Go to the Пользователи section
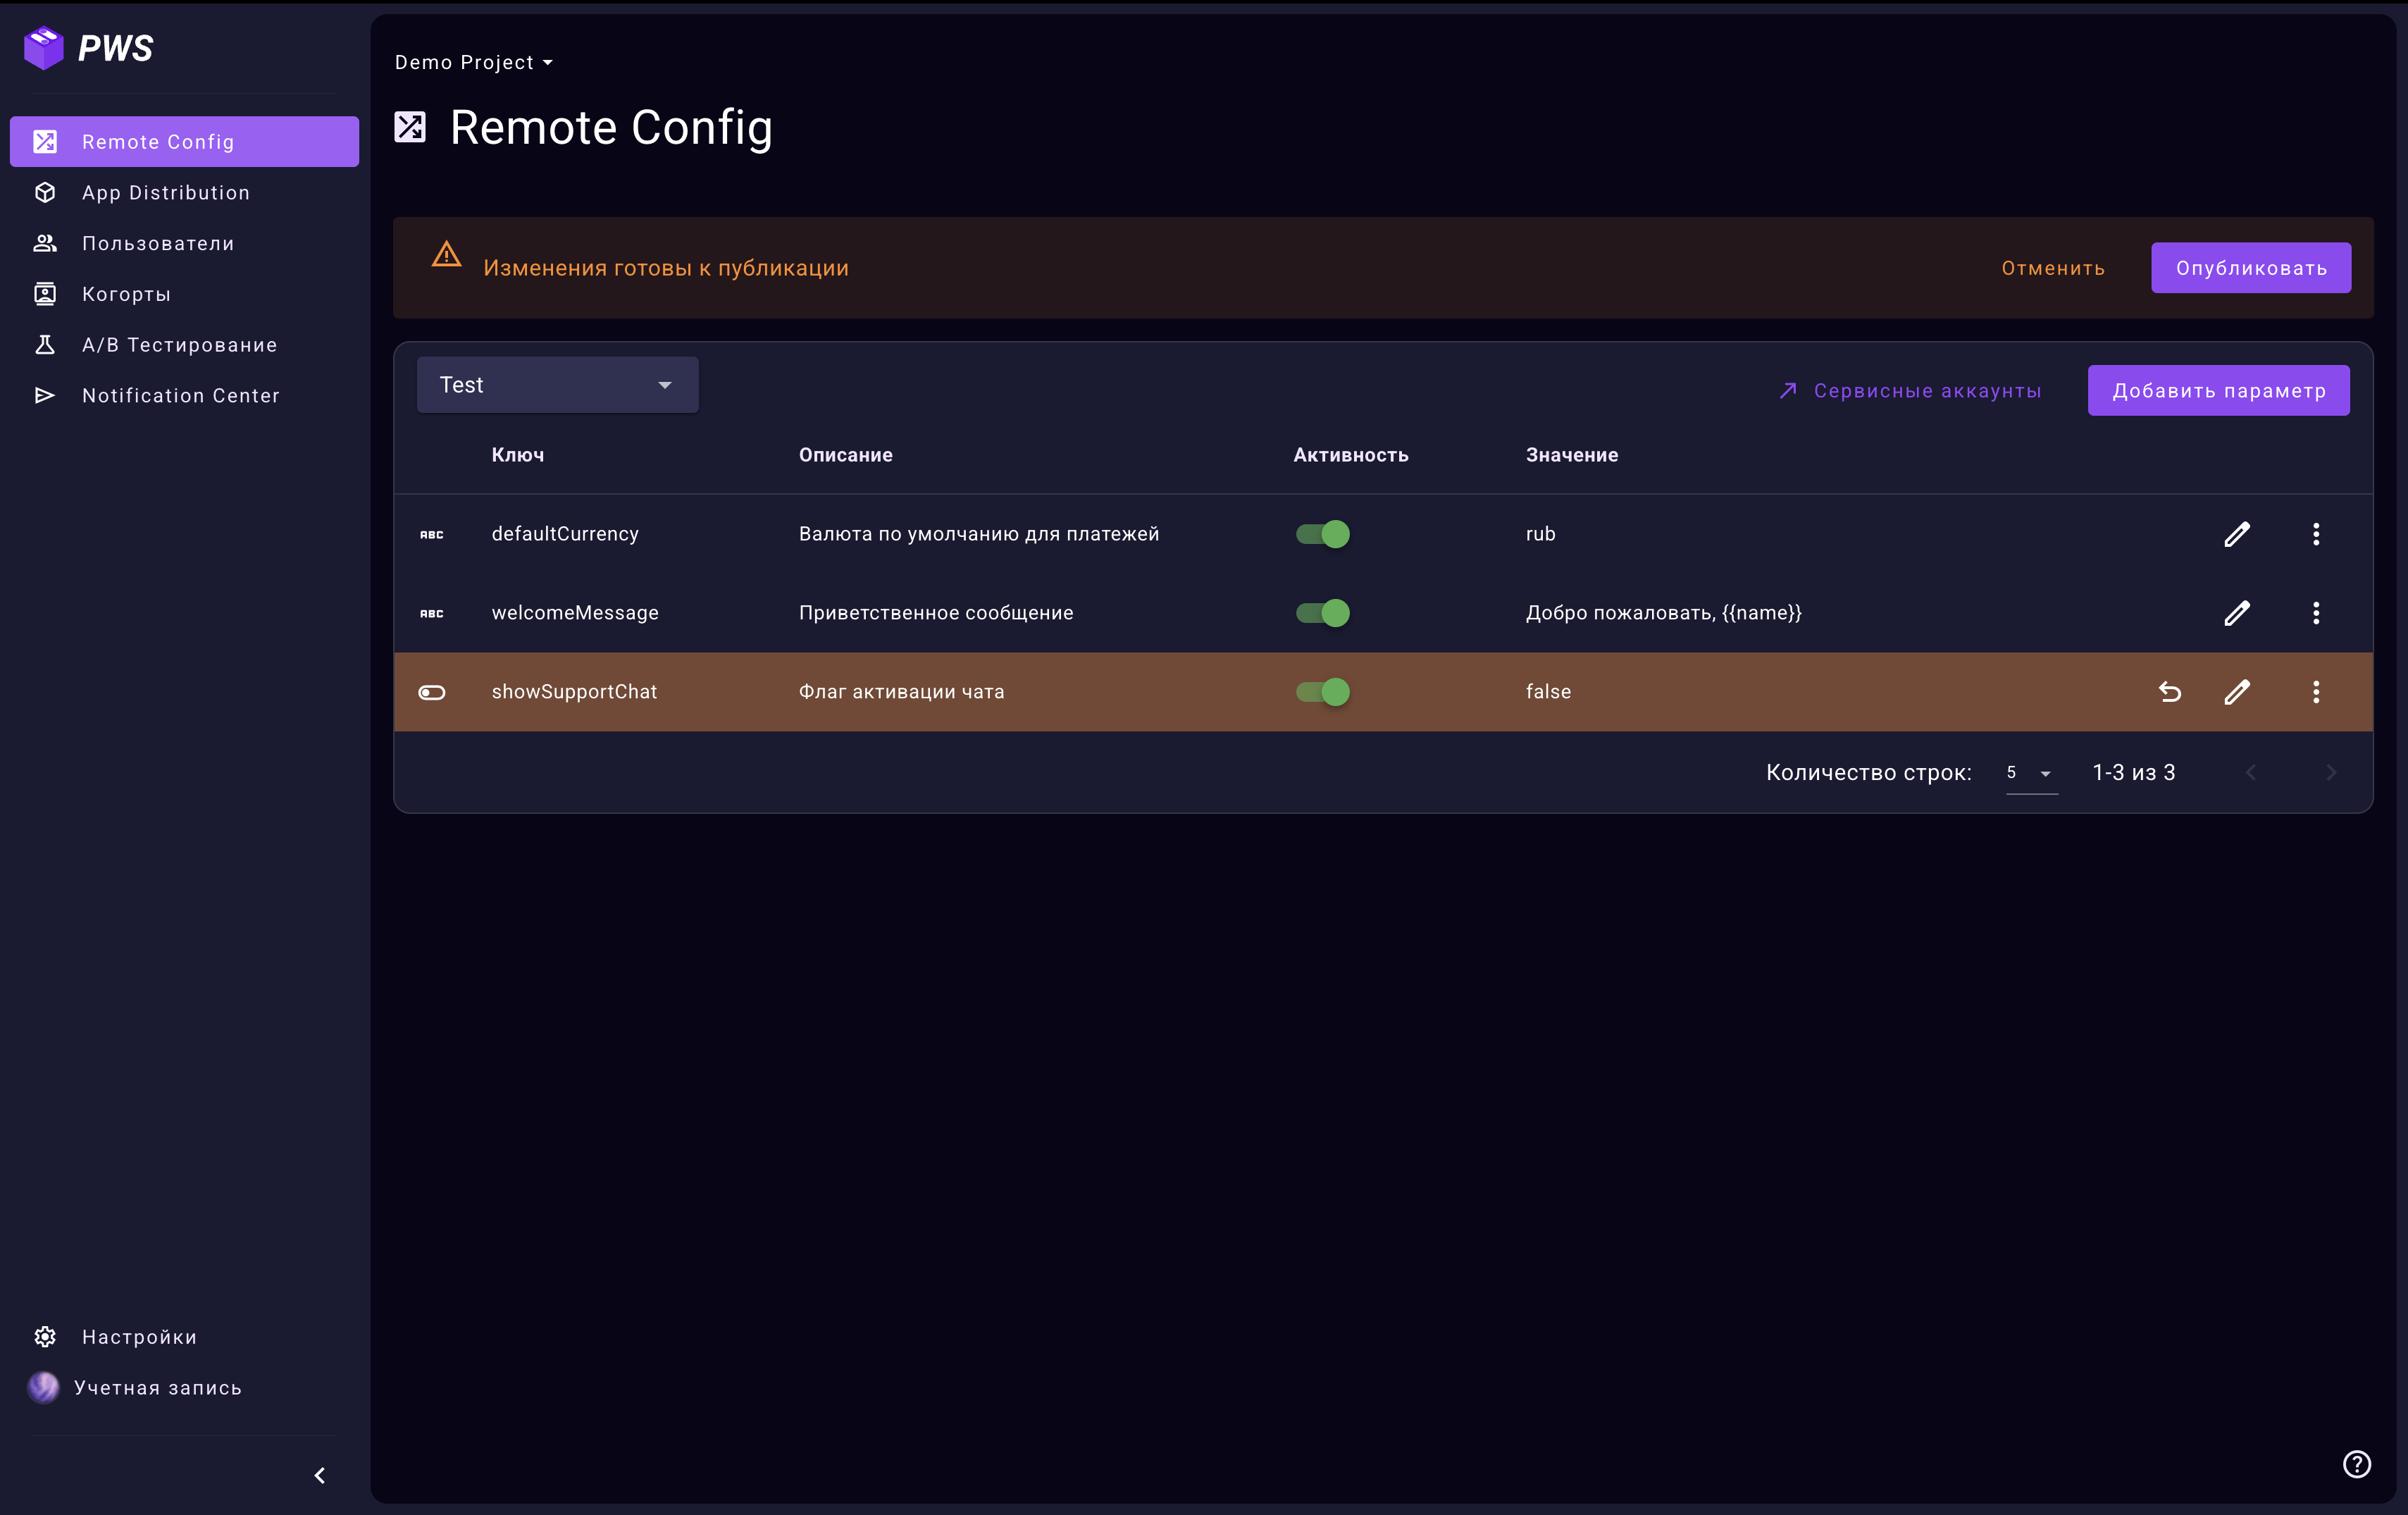Viewport: 2408px width, 1515px height. click(184, 243)
